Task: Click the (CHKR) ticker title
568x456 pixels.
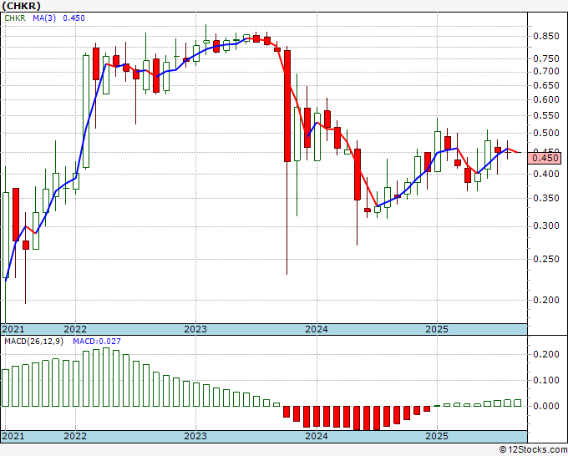Action: (20, 5)
